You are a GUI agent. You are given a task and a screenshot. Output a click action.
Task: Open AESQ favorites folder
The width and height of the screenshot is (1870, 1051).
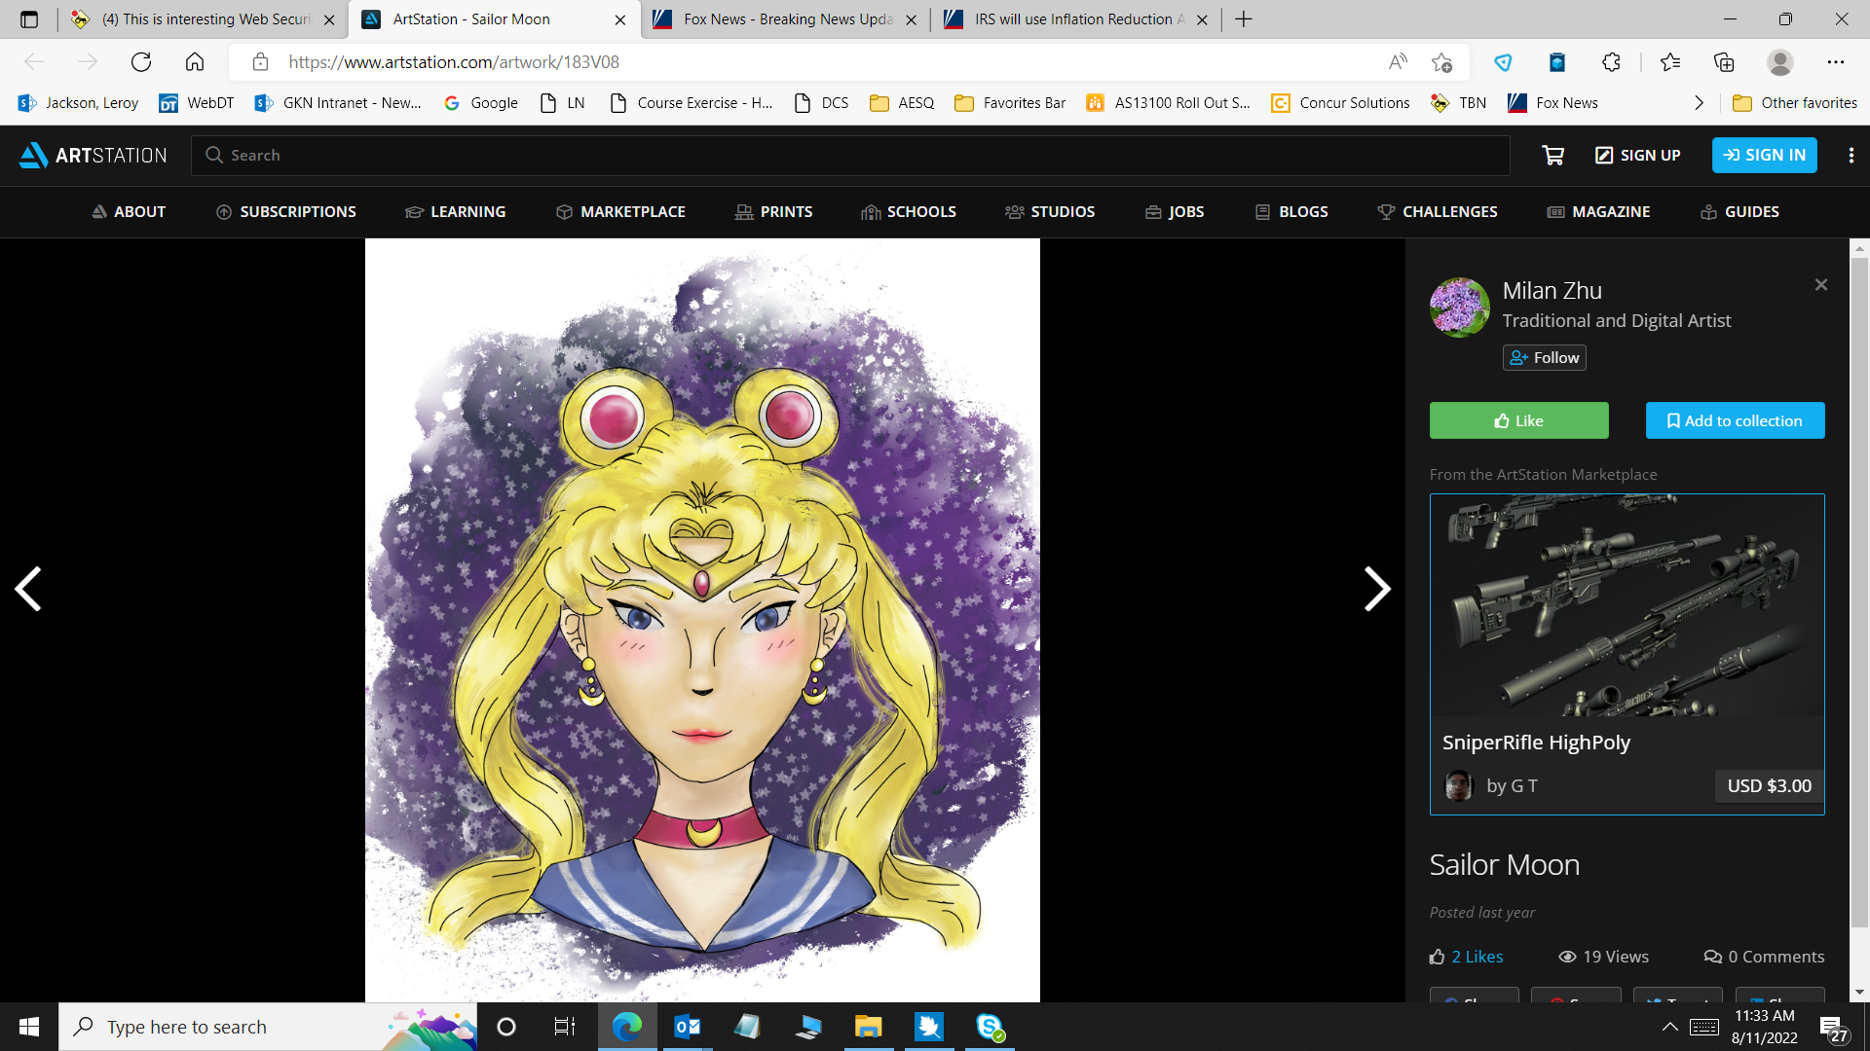point(902,103)
